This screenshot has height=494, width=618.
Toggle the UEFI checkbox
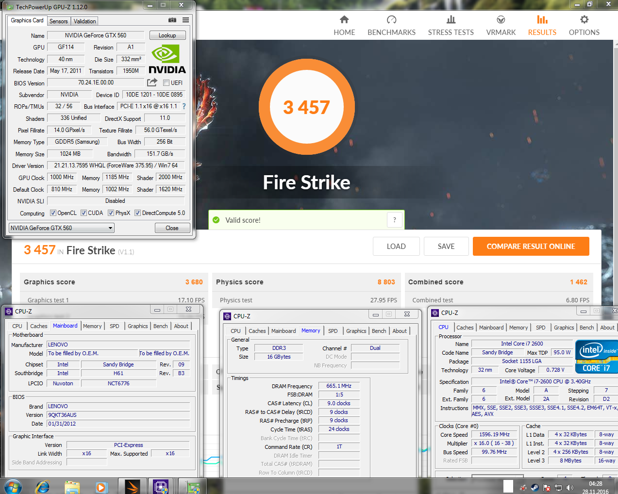166,82
